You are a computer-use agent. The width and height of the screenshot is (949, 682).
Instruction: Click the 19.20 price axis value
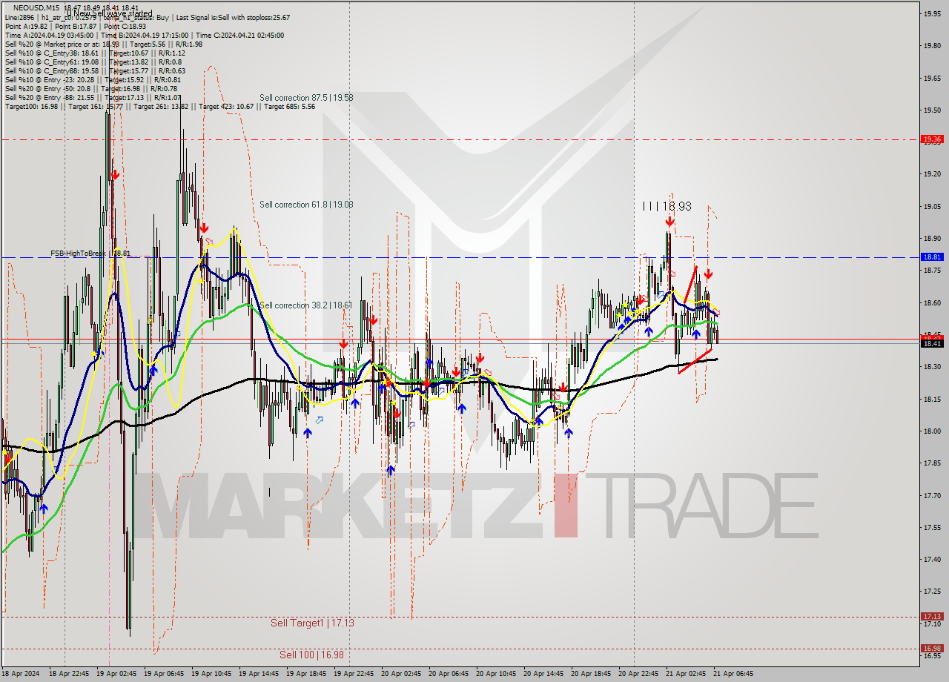point(931,173)
